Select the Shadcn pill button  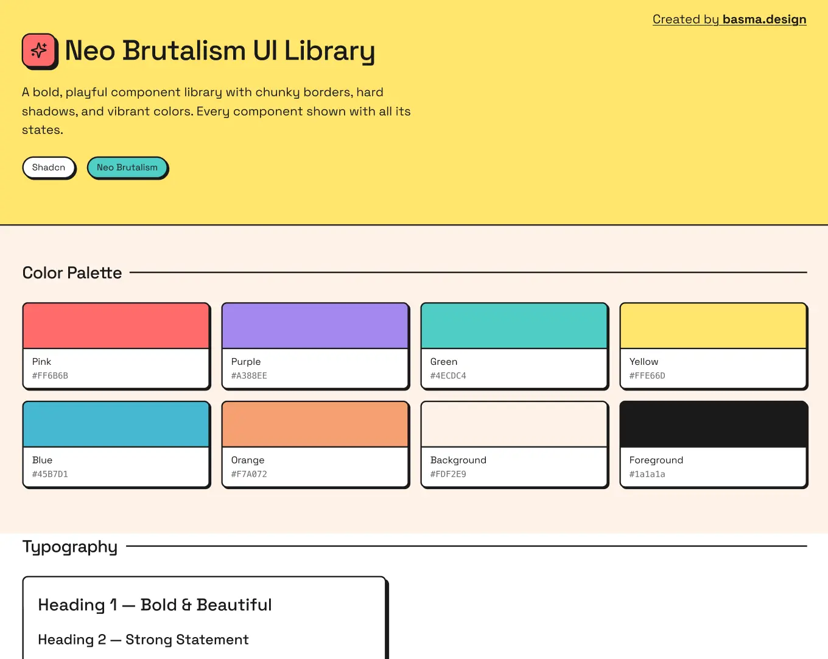(x=49, y=167)
